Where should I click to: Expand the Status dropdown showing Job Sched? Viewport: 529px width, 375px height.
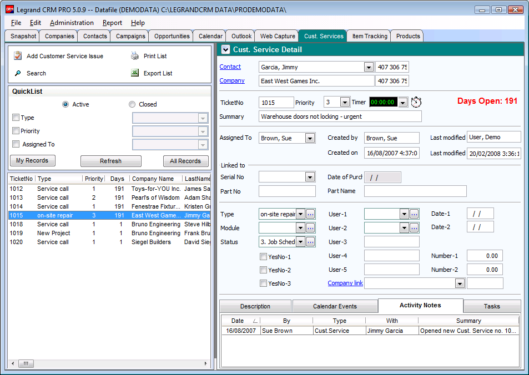300,242
